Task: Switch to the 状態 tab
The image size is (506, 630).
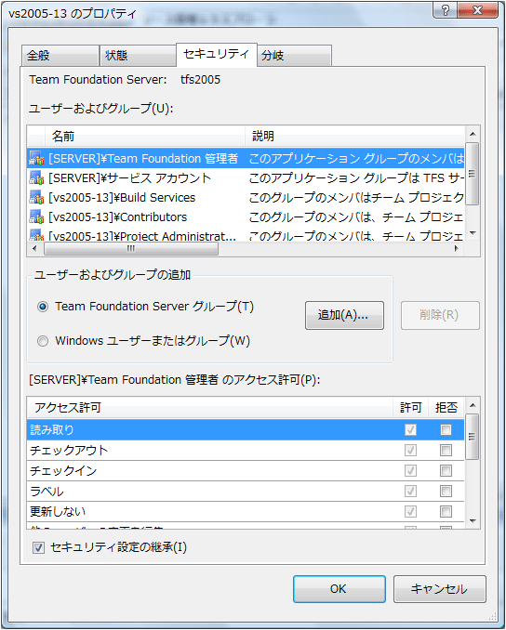Action: pyautogui.click(x=138, y=56)
